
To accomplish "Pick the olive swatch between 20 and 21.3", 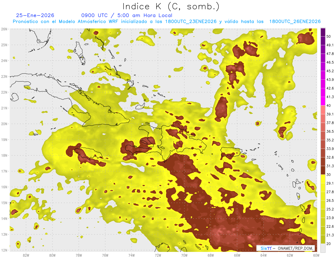I will (323, 239).
